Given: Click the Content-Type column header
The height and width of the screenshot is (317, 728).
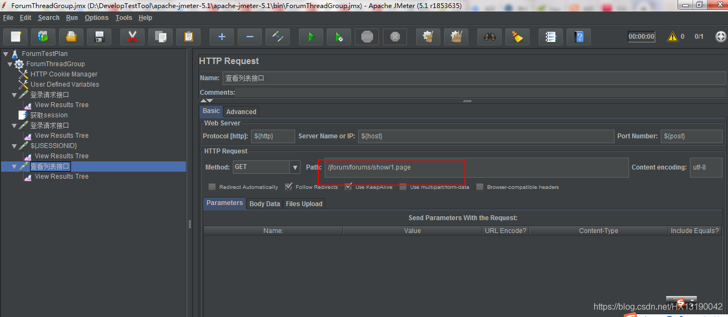Looking at the screenshot, I should [x=598, y=230].
